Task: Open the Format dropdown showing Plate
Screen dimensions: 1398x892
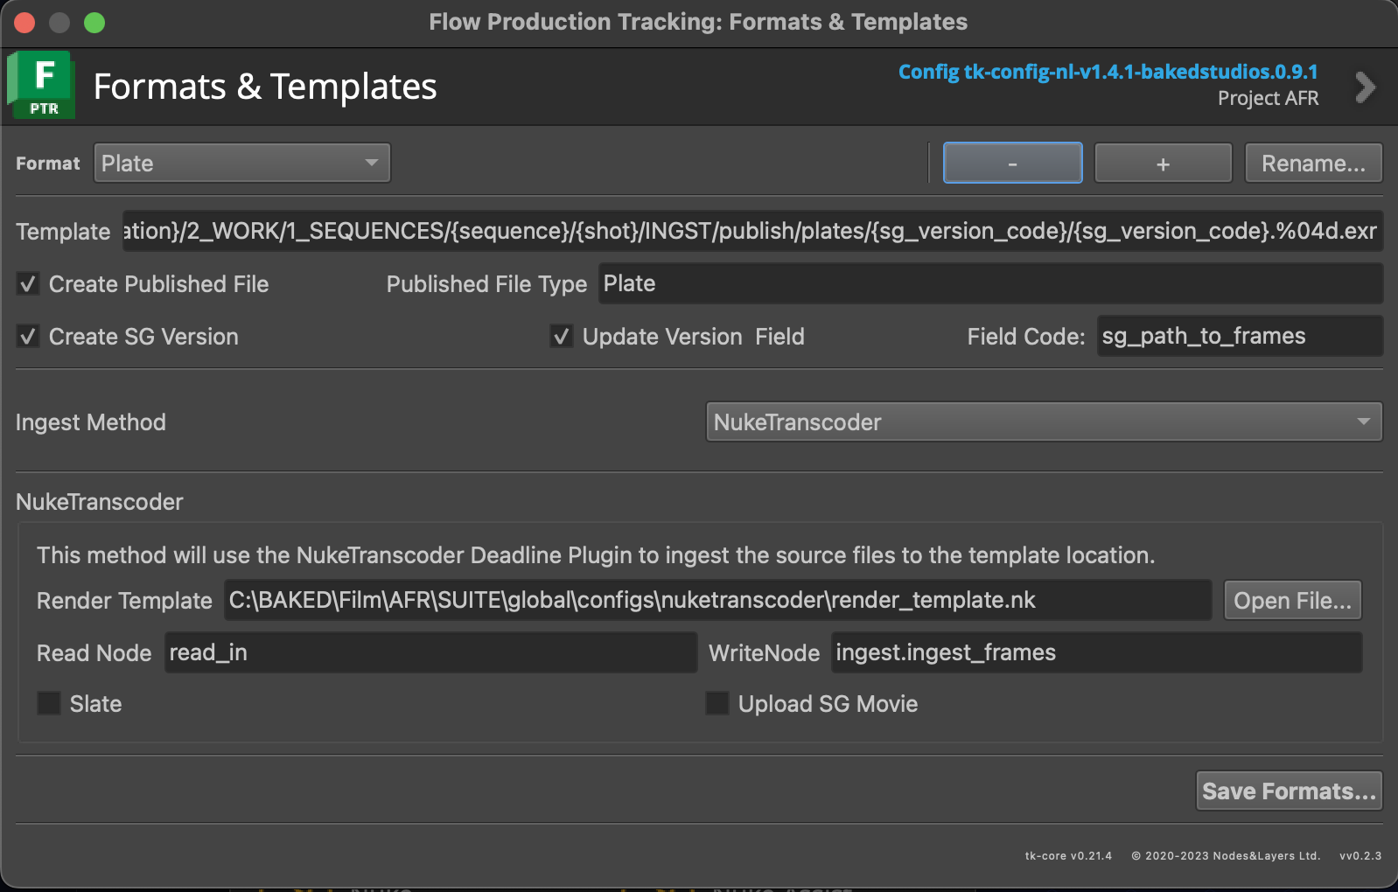Action: pos(241,164)
